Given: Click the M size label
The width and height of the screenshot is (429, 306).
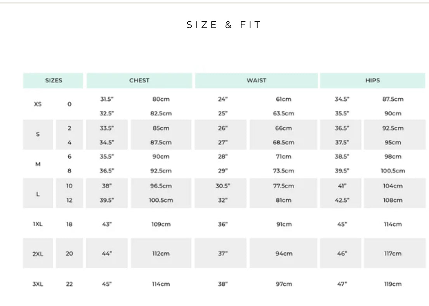Looking at the screenshot, I should [x=38, y=164].
